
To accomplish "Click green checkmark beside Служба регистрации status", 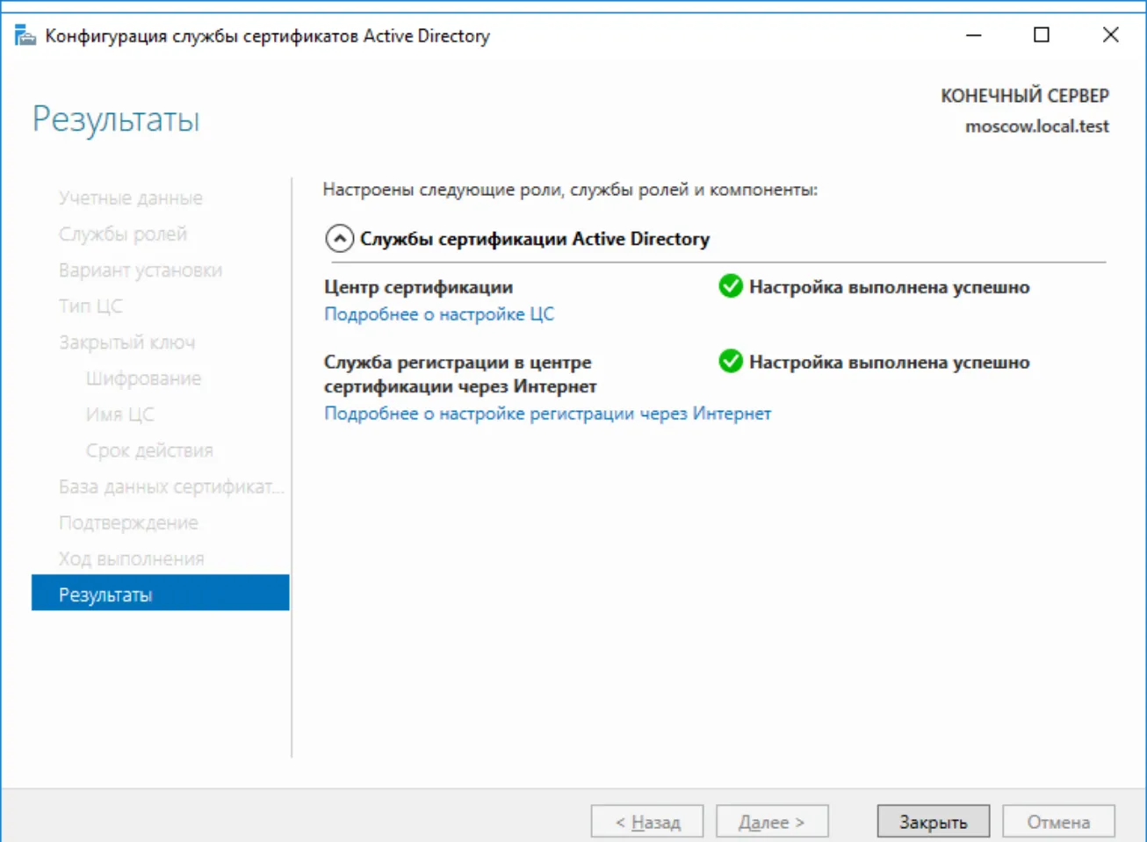I will (x=731, y=361).
